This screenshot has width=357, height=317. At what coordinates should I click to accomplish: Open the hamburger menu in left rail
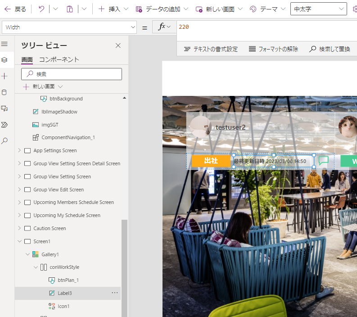pos(5,44)
